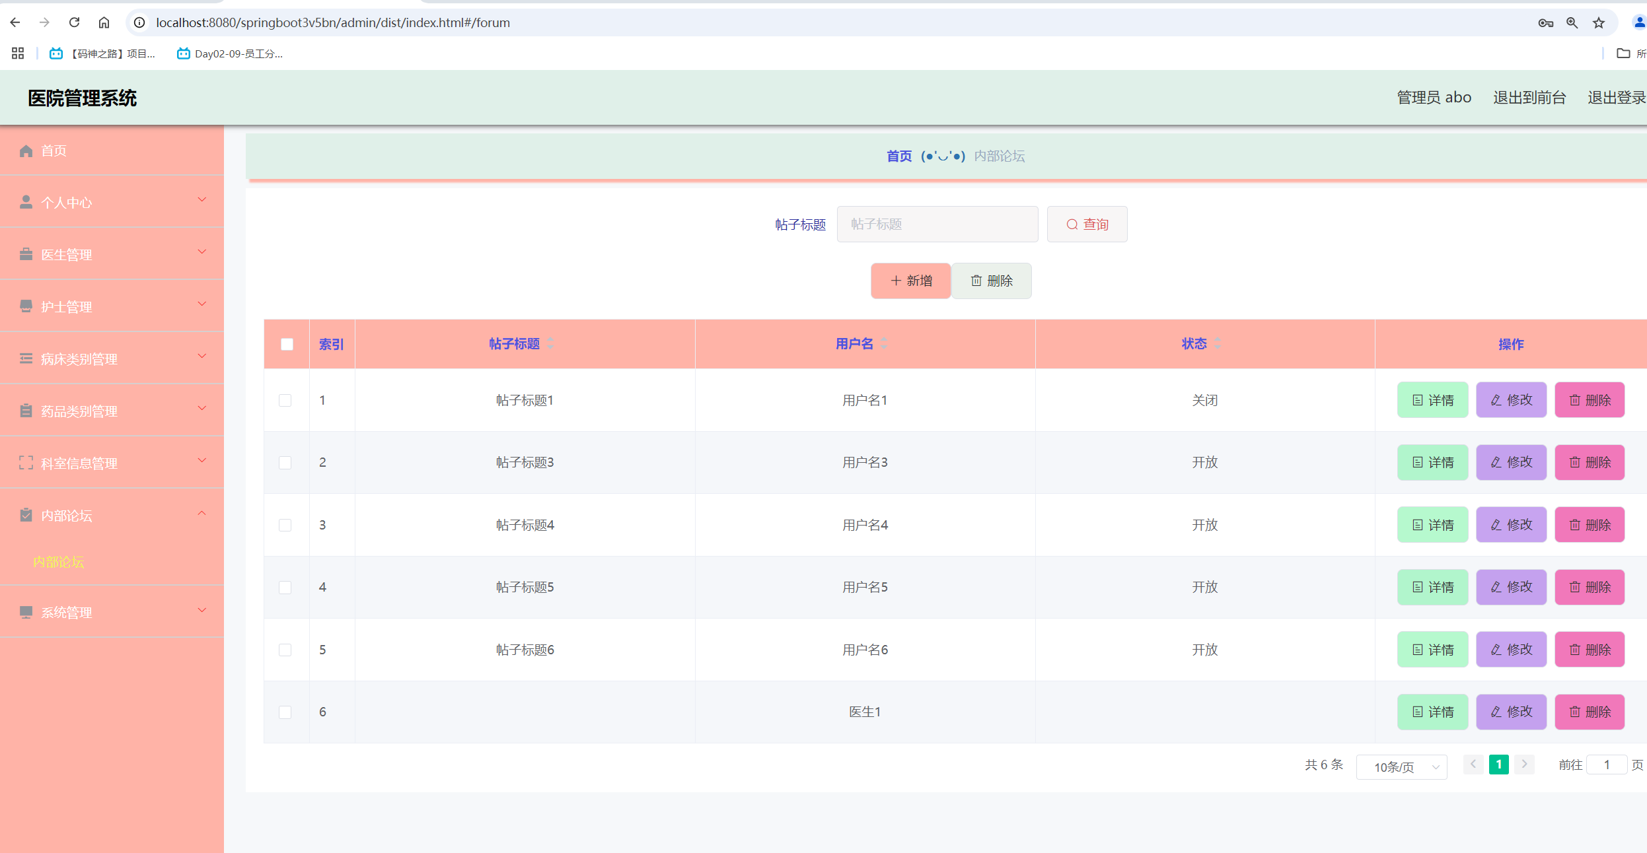Toggle the select-all checkbox in table header
The image size is (1647, 853).
pos(287,344)
